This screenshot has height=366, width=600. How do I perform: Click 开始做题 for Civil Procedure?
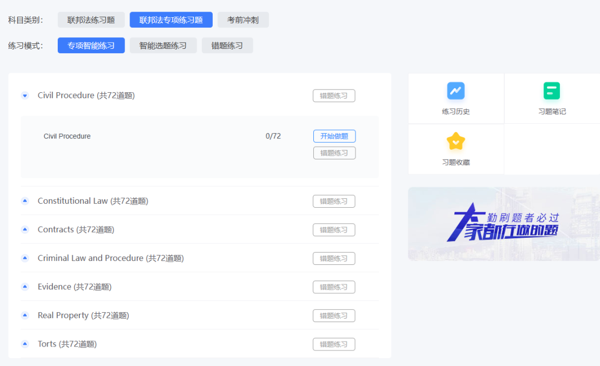click(334, 136)
